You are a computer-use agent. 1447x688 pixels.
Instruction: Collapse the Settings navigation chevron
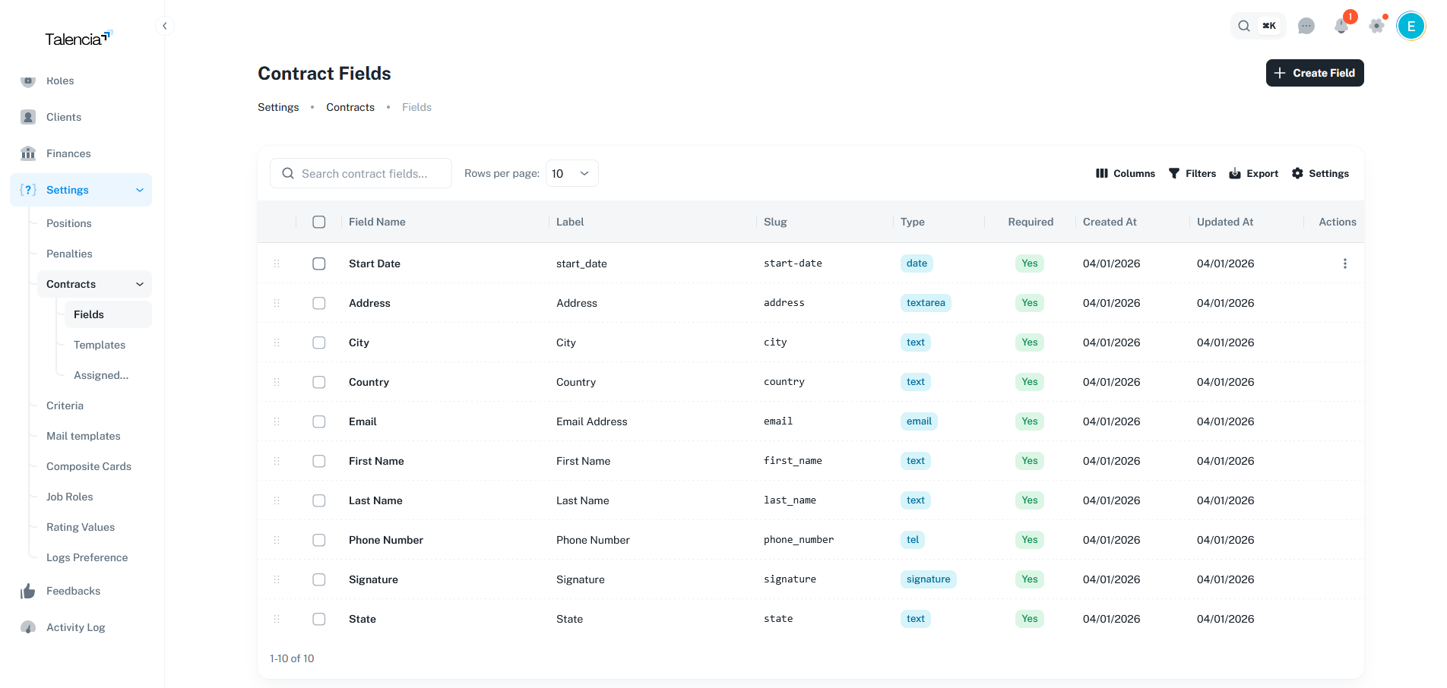pyautogui.click(x=139, y=190)
